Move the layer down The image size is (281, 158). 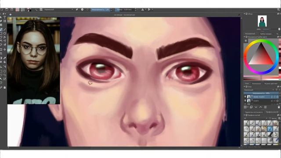[x=256, y=107]
